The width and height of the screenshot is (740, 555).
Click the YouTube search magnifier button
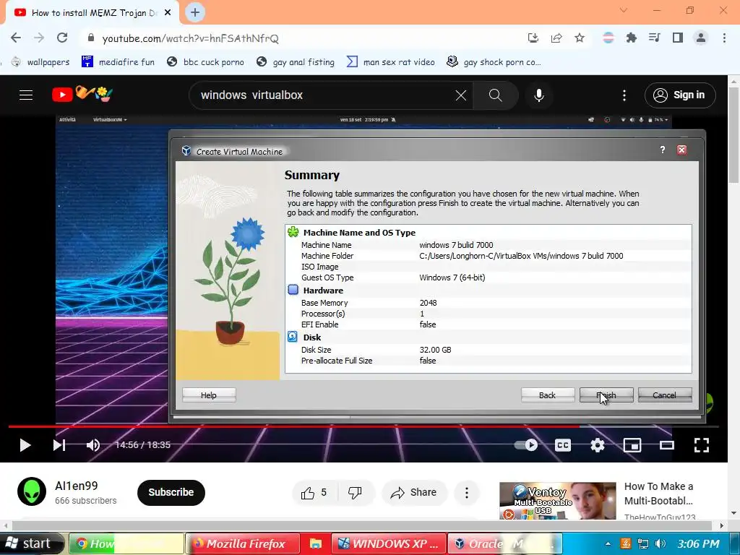[x=496, y=95]
